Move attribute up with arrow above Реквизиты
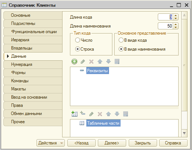Image resolution: width=192 pixels, height=150 pixels. tap(100, 61)
